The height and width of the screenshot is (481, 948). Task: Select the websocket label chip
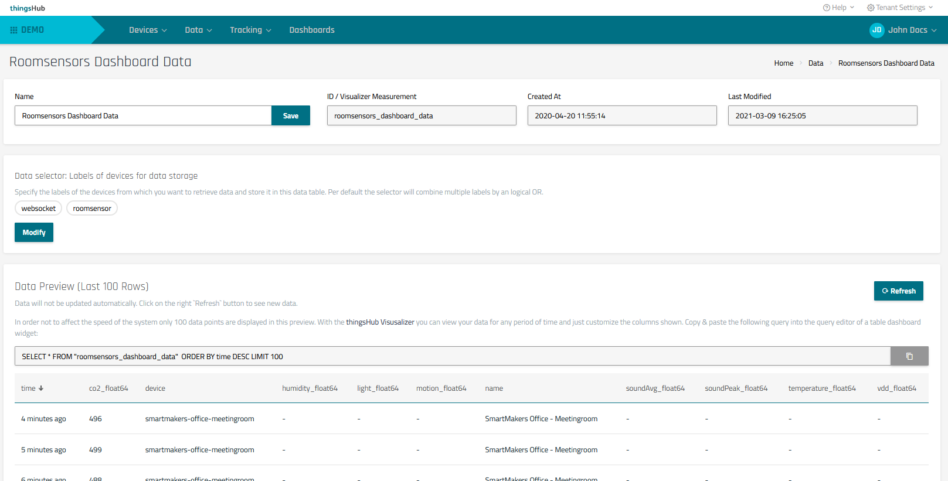pos(39,209)
